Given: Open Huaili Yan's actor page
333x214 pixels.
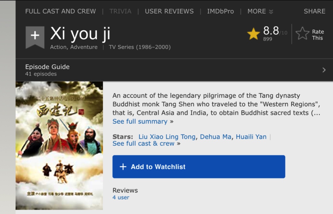Looking at the screenshot, I should (251, 137).
